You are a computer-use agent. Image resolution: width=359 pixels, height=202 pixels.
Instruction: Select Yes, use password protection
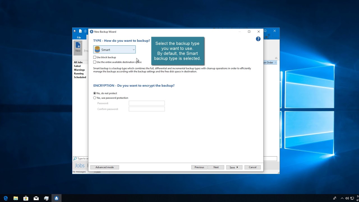(95, 98)
